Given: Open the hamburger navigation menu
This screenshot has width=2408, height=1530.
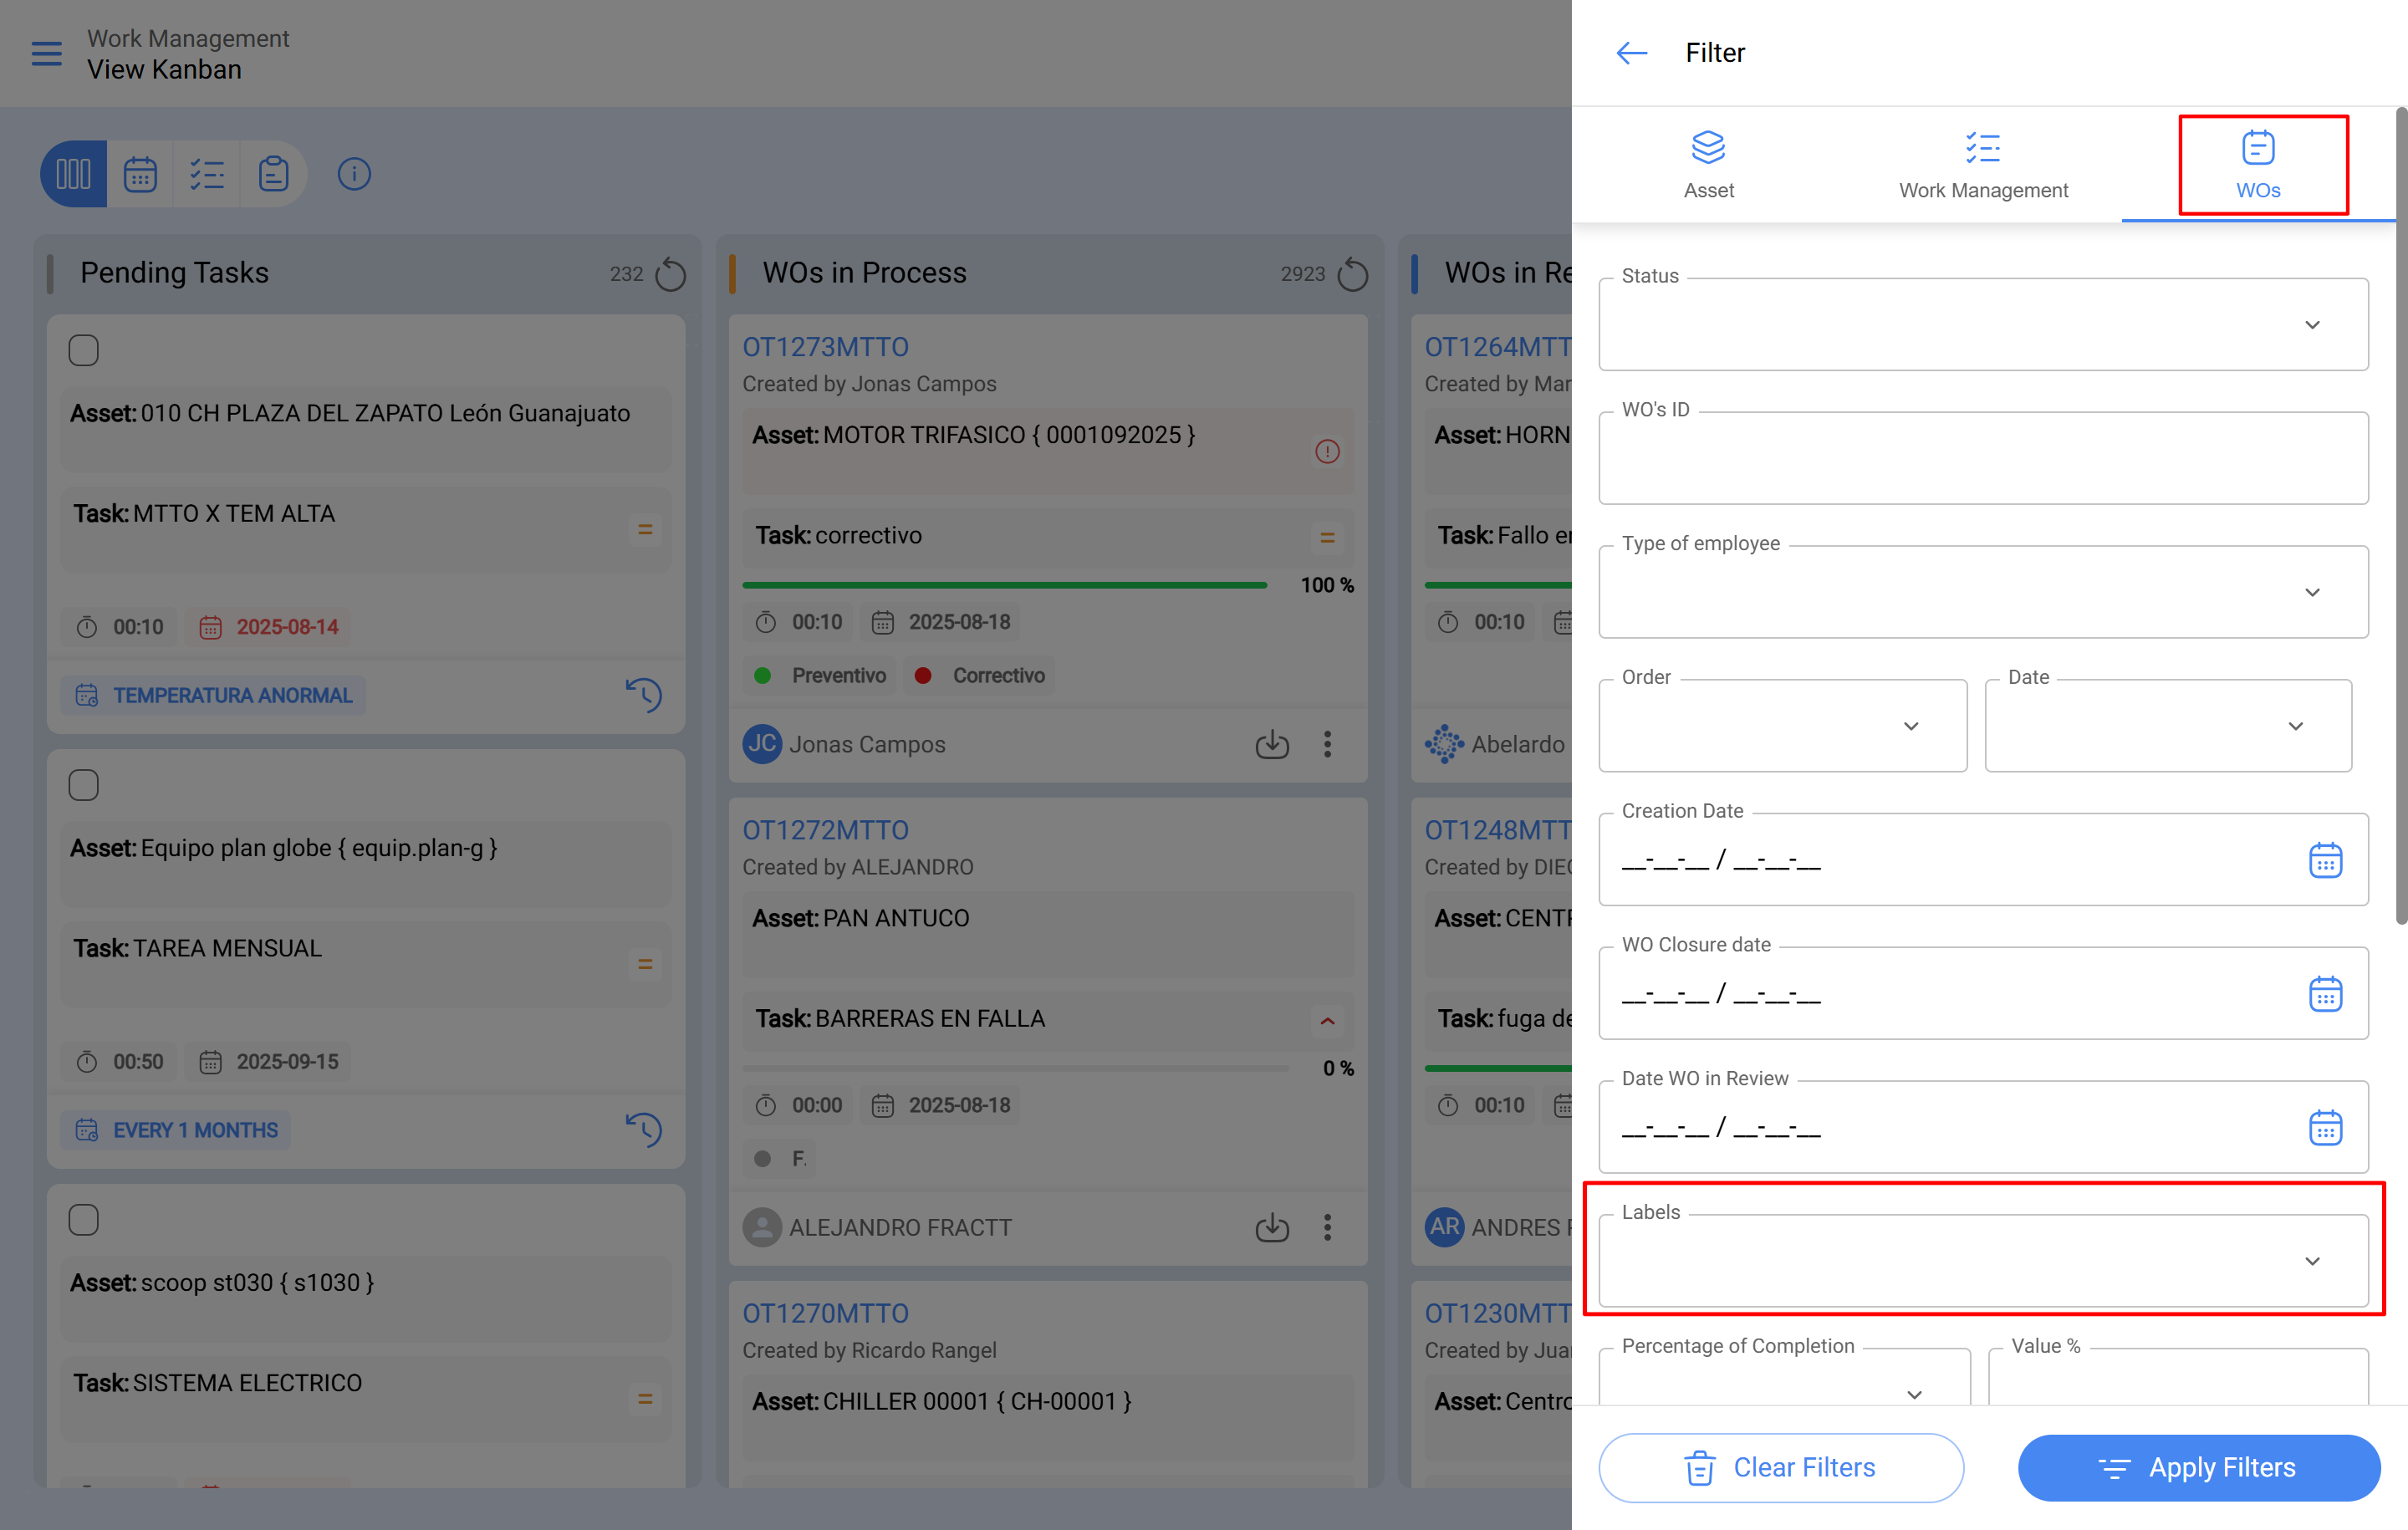Looking at the screenshot, I should (x=46, y=53).
